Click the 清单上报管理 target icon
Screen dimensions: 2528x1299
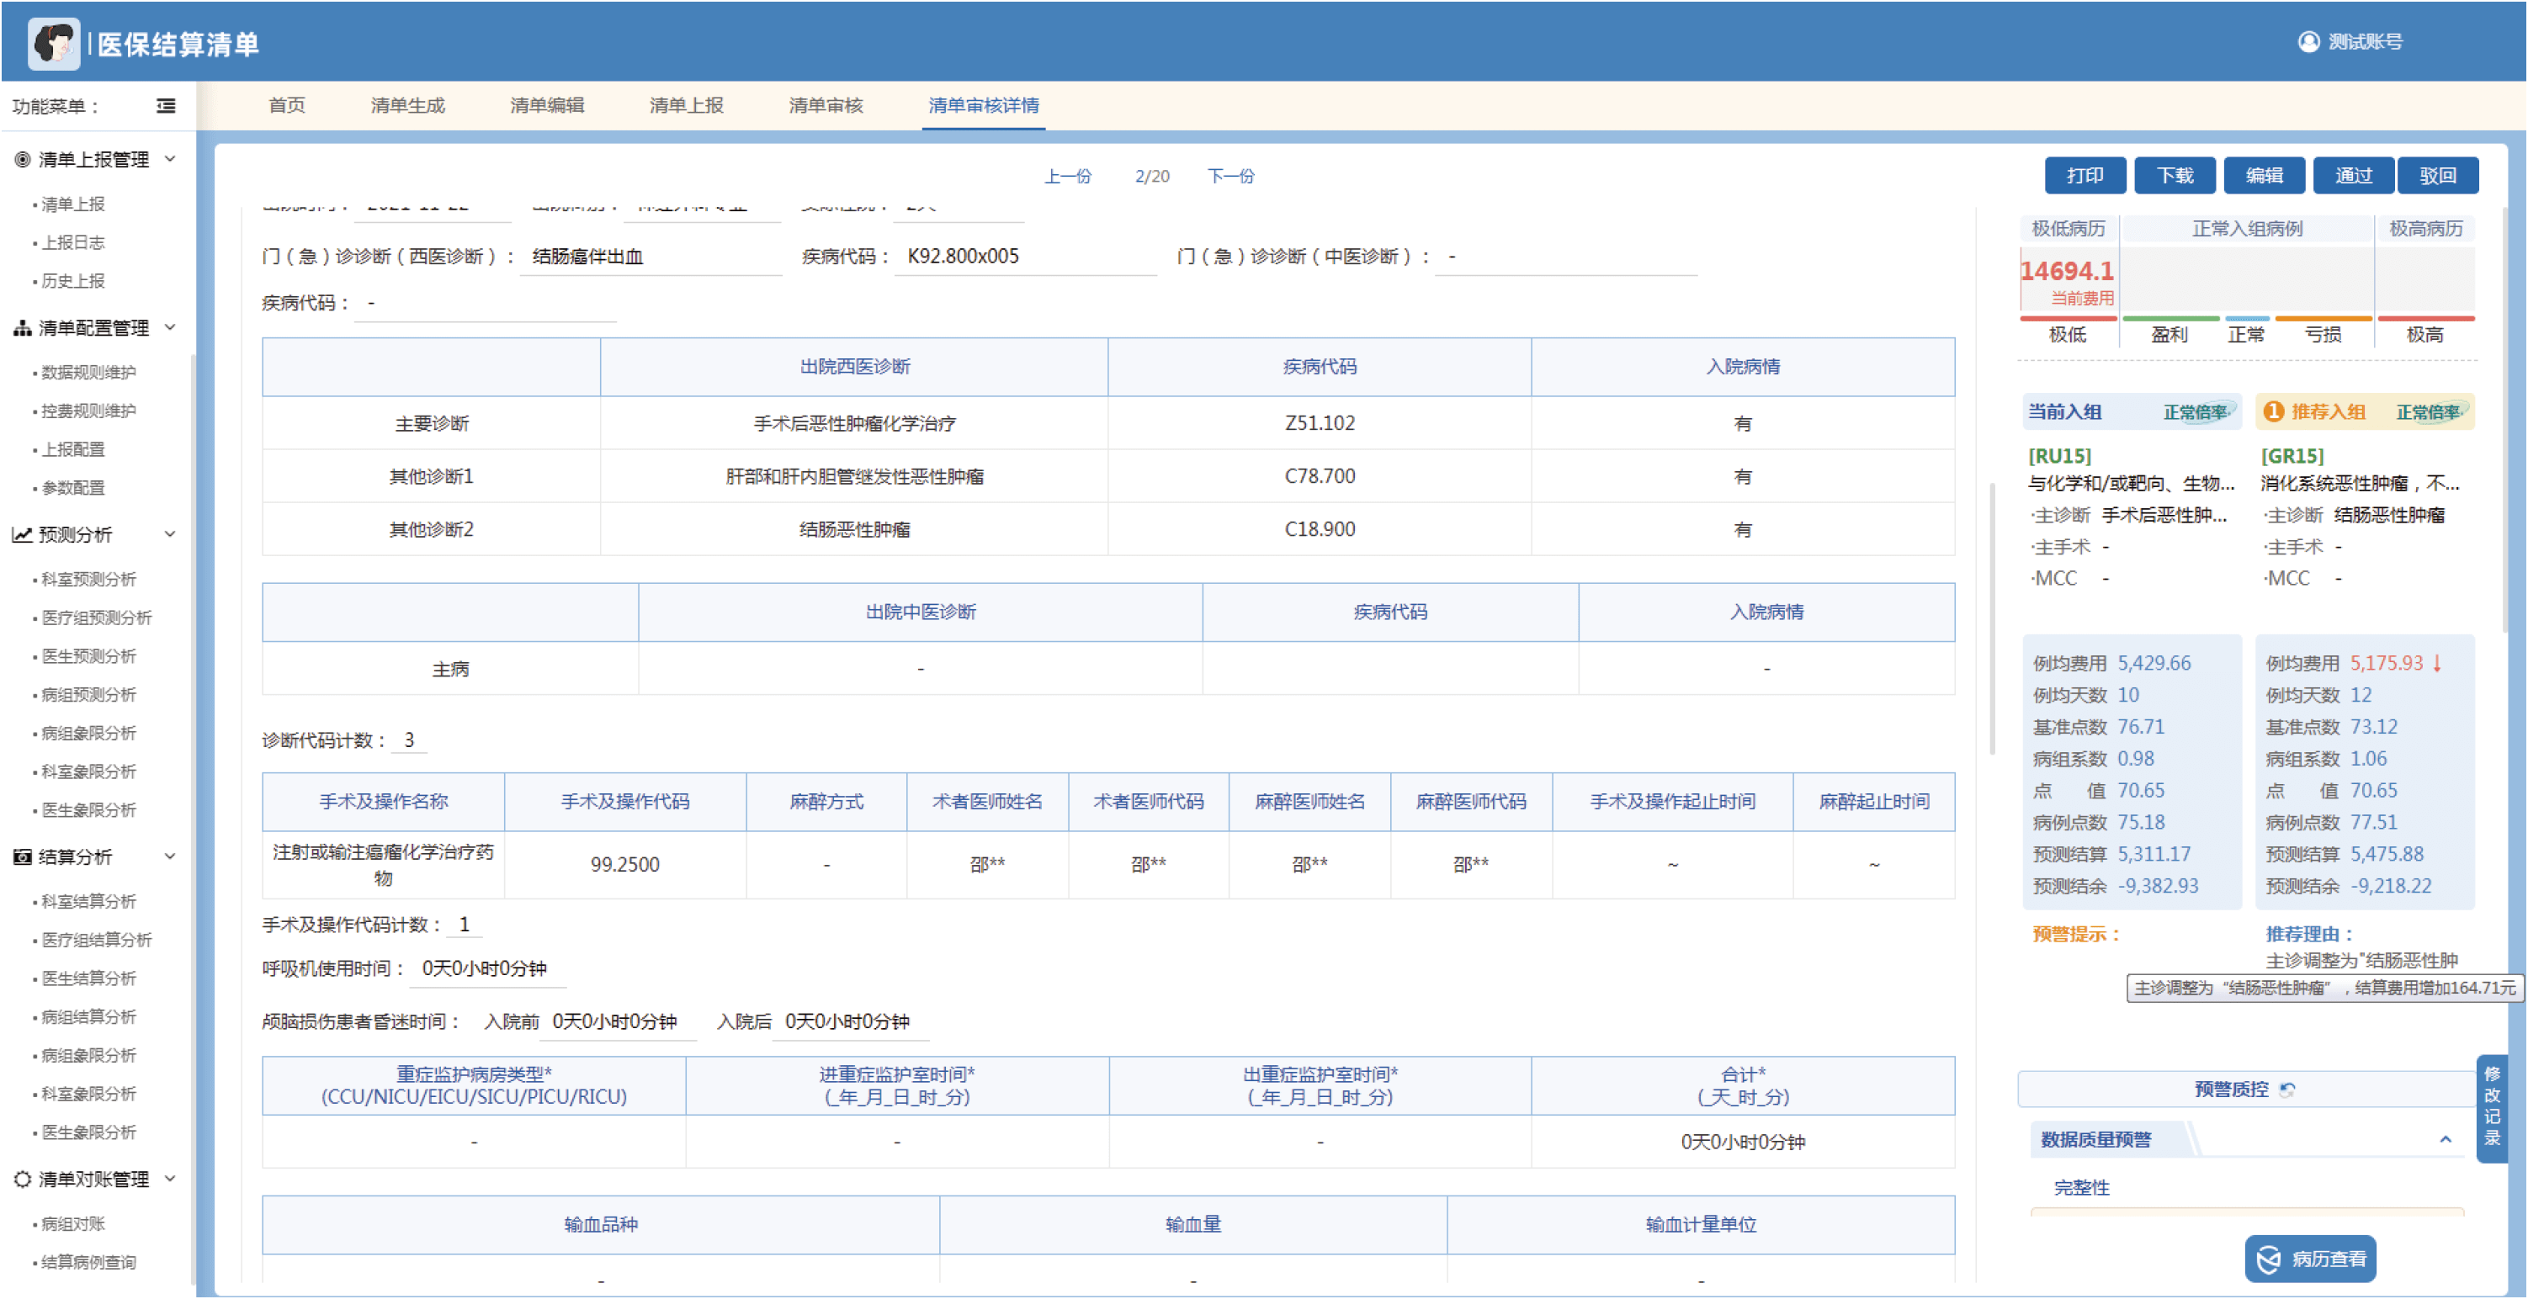point(22,159)
